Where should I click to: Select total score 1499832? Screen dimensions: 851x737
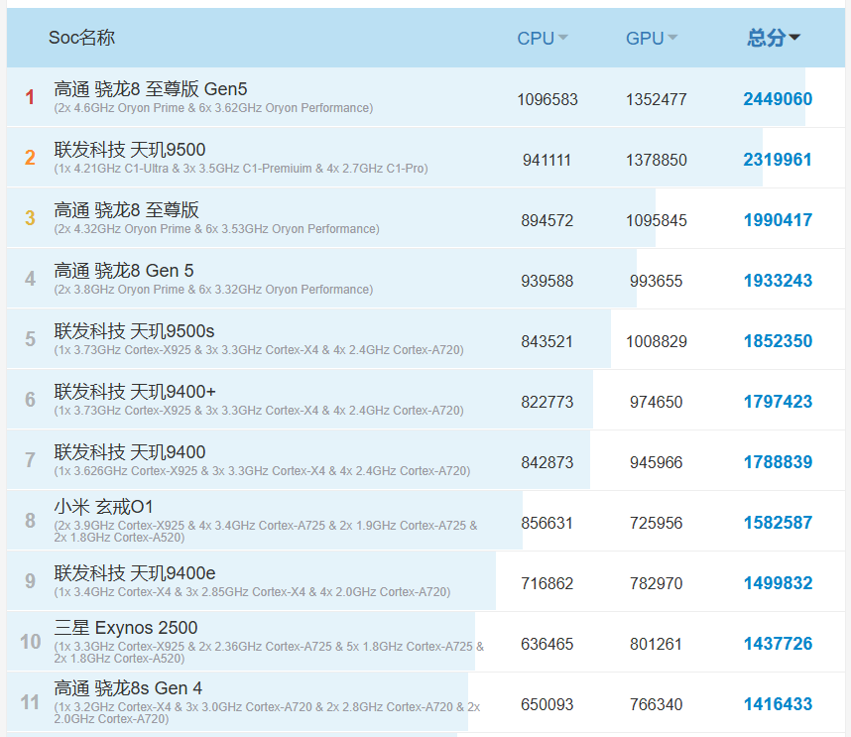click(778, 583)
